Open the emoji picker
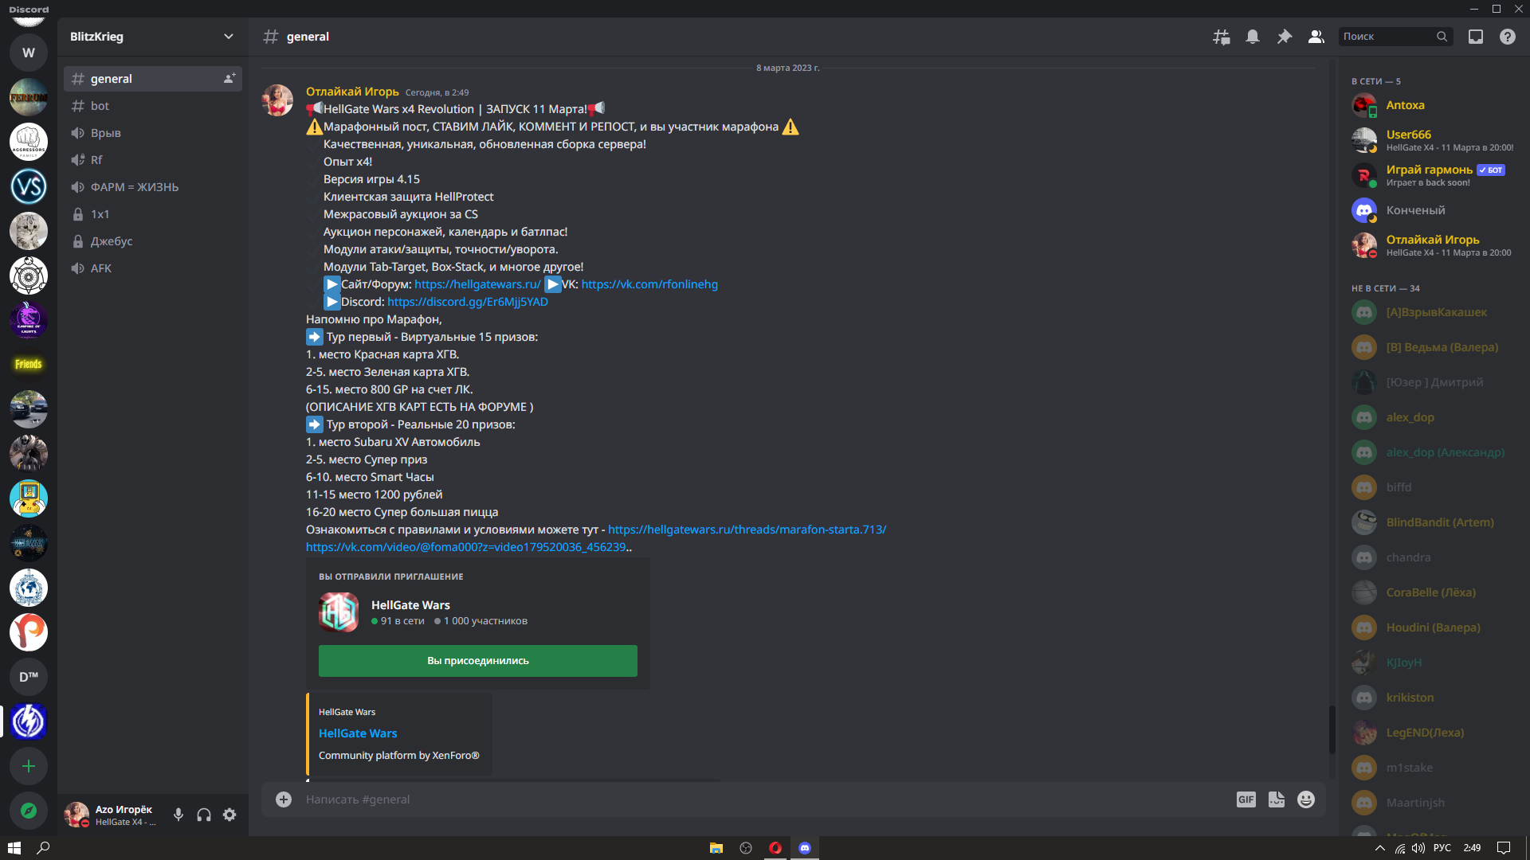1530x860 pixels. click(x=1306, y=799)
